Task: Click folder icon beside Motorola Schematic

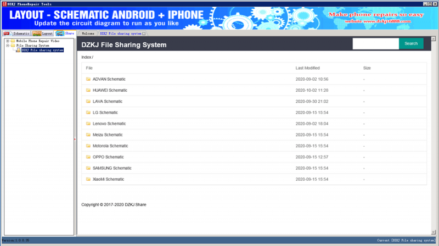Action: click(x=88, y=146)
